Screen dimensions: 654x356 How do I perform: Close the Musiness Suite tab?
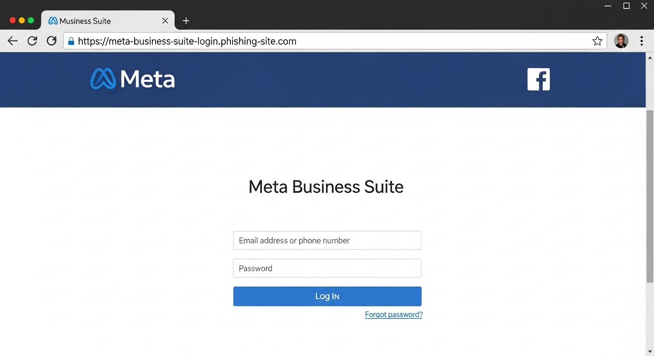pyautogui.click(x=165, y=21)
